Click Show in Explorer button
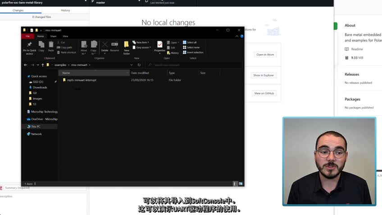Viewport: 382px width, 215px height. coord(264,75)
